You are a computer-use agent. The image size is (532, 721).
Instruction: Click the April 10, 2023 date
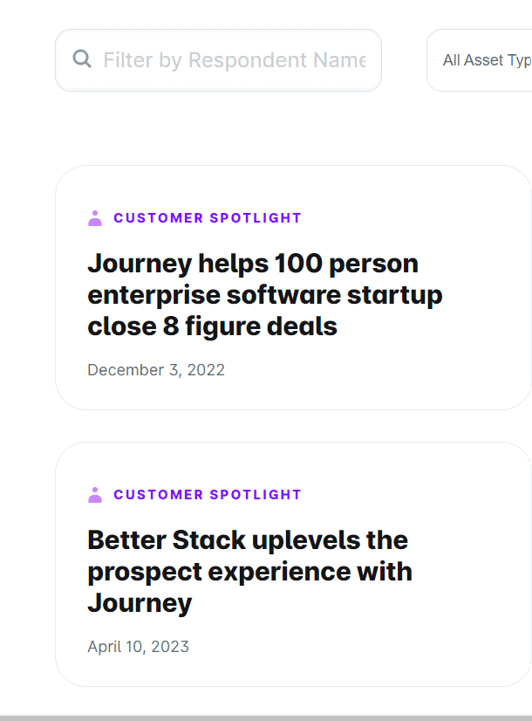(138, 647)
